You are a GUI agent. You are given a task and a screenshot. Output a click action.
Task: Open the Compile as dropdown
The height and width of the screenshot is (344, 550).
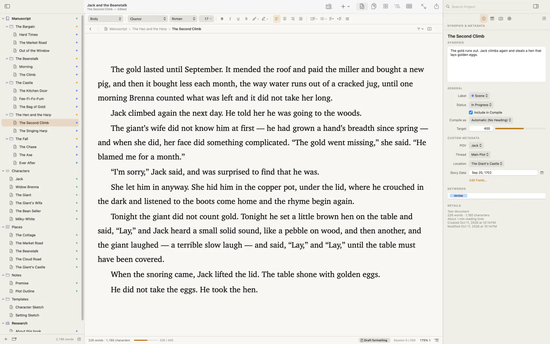(491, 120)
